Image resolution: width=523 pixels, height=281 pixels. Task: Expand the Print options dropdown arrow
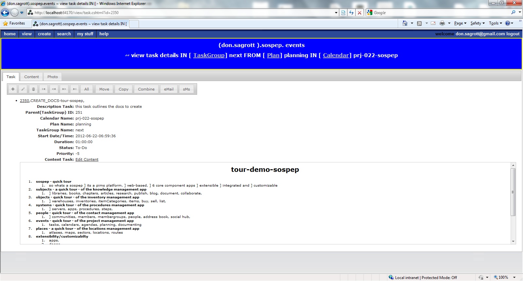tap(449, 23)
